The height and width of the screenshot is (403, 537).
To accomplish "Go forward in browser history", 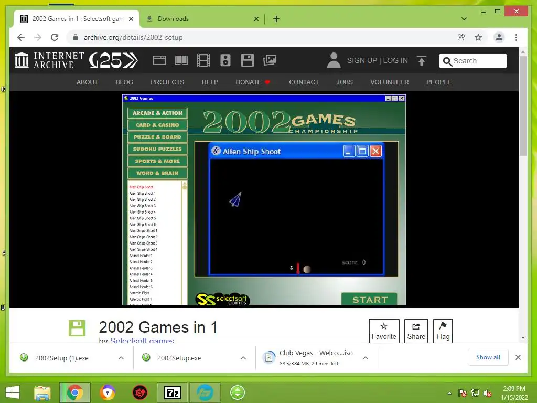I will pyautogui.click(x=38, y=37).
